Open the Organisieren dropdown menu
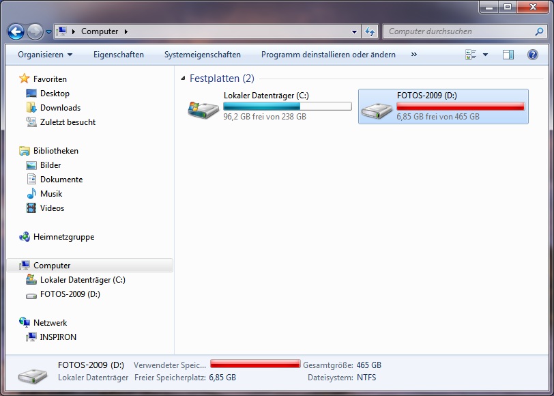This screenshot has width=554, height=396. click(45, 55)
